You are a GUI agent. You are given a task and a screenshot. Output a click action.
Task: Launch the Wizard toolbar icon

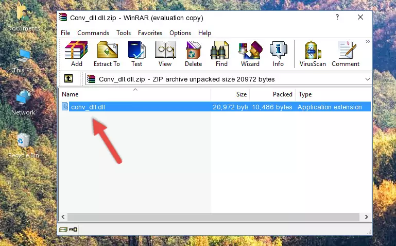pos(250,53)
